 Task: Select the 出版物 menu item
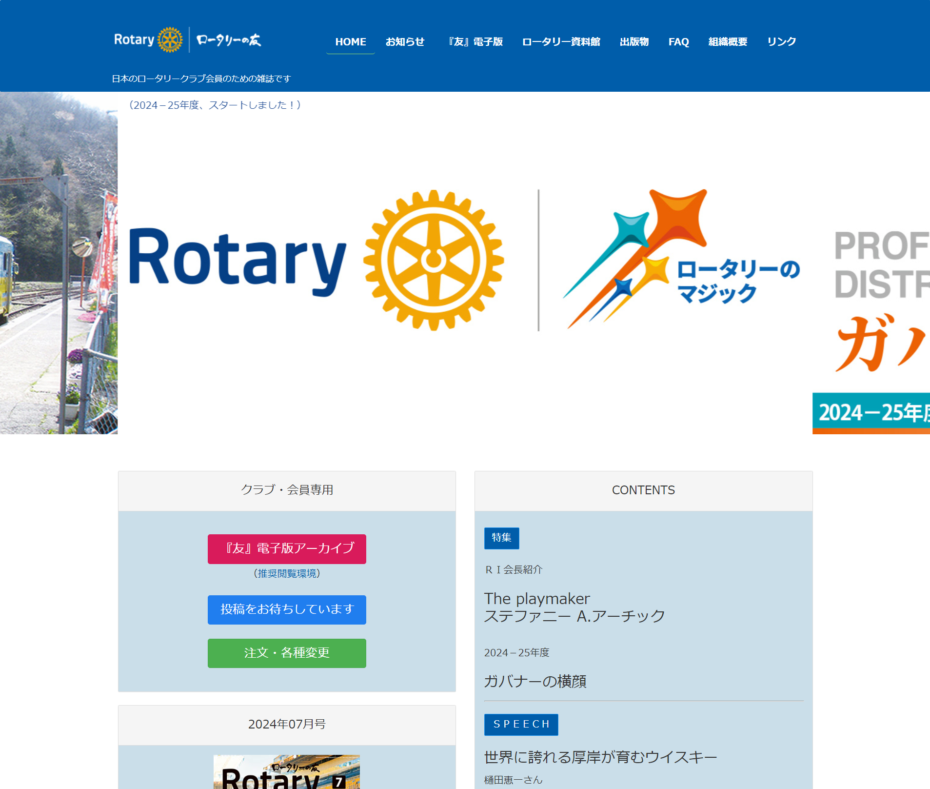634,42
